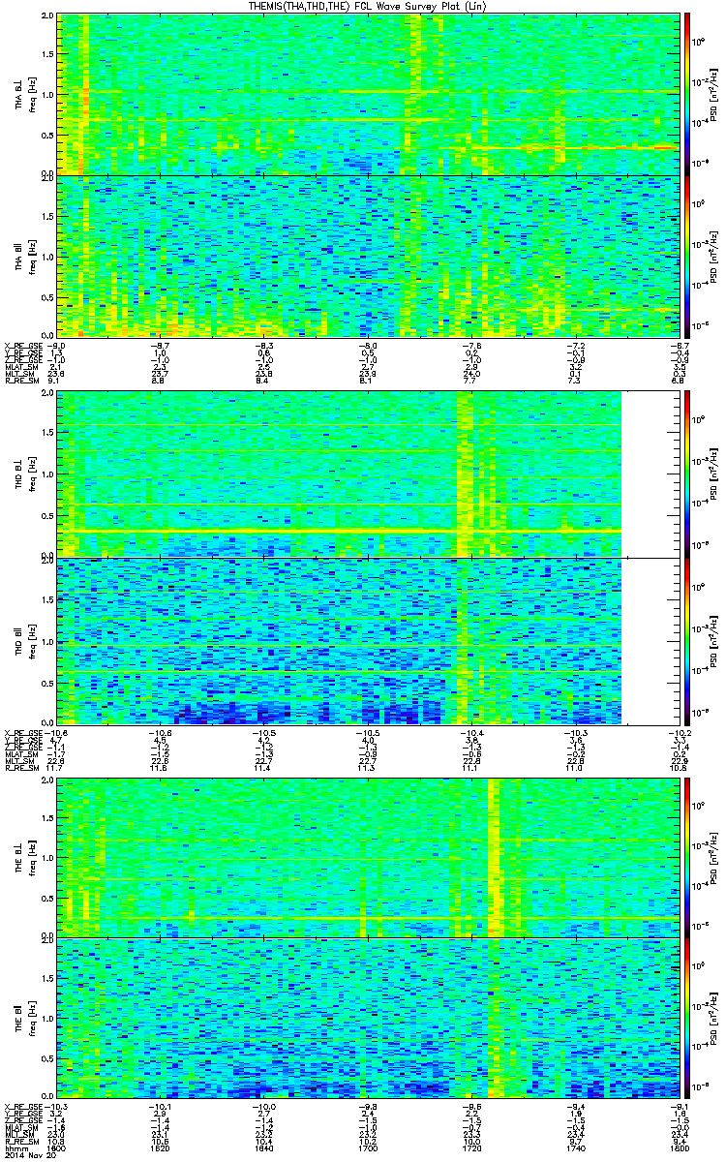The width and height of the screenshot is (726, 1162).
Task: Select the 1800 time tick label
Action: (678, 1147)
